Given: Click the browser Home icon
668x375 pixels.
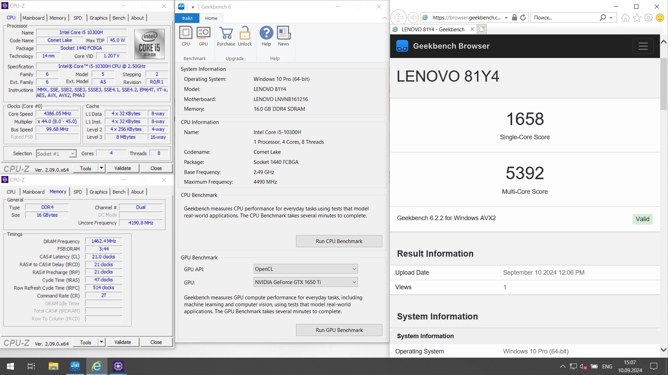Looking at the screenshot, I should [x=625, y=18].
